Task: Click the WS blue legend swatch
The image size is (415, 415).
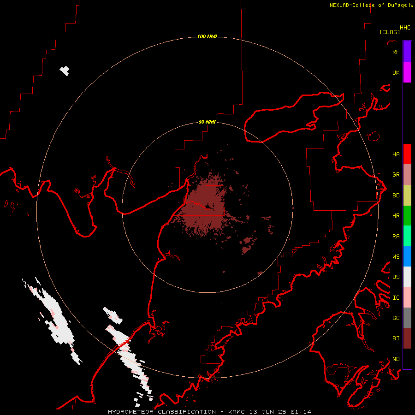Action: (x=407, y=256)
